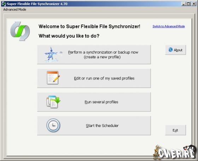The width and height of the screenshot is (198, 161).
Task: Click the blue info icon on About
Action: click(x=170, y=50)
